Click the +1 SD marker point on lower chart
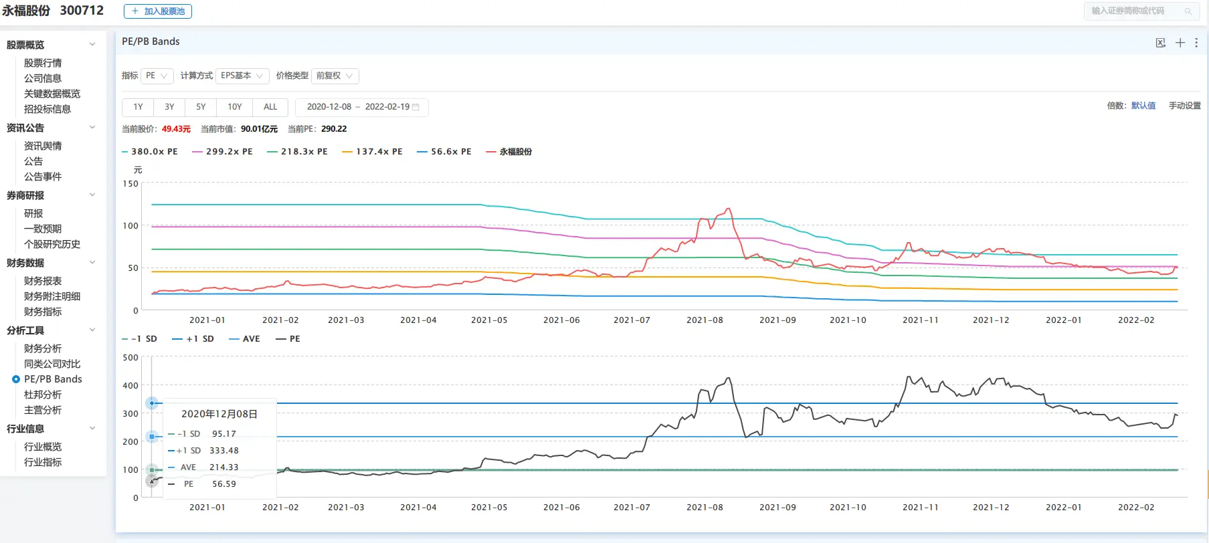 coord(152,403)
